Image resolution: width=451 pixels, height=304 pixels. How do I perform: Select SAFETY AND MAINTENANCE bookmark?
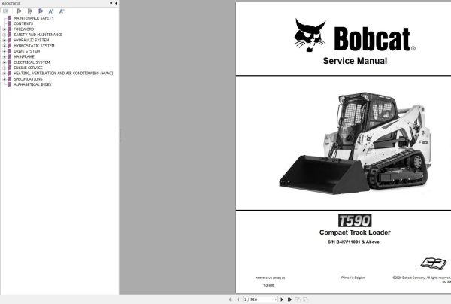tap(38, 35)
